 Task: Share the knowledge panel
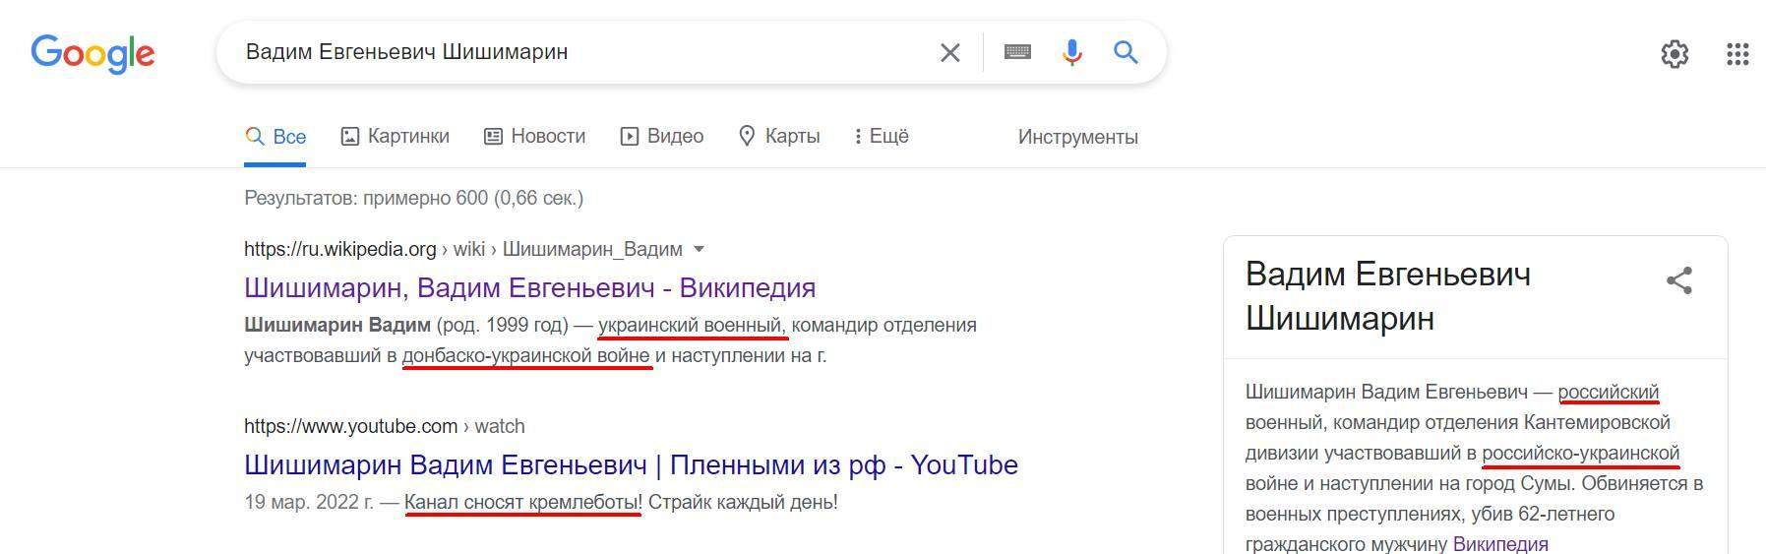pos(1679,280)
